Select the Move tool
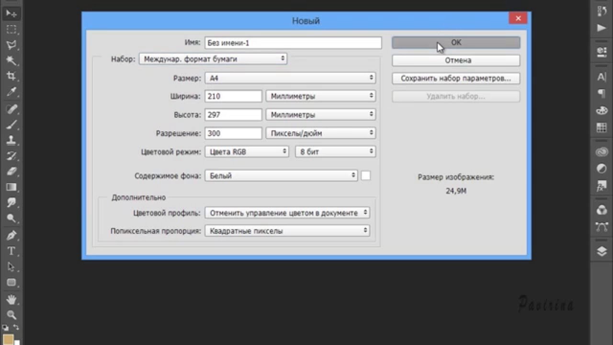 pyautogui.click(x=11, y=13)
